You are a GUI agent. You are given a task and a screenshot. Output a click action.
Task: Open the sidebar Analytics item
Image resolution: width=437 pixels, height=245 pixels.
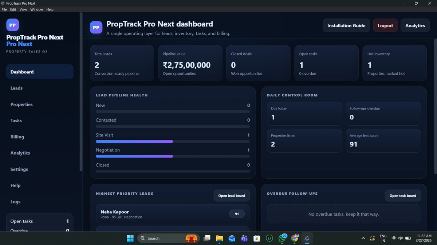click(x=40, y=153)
